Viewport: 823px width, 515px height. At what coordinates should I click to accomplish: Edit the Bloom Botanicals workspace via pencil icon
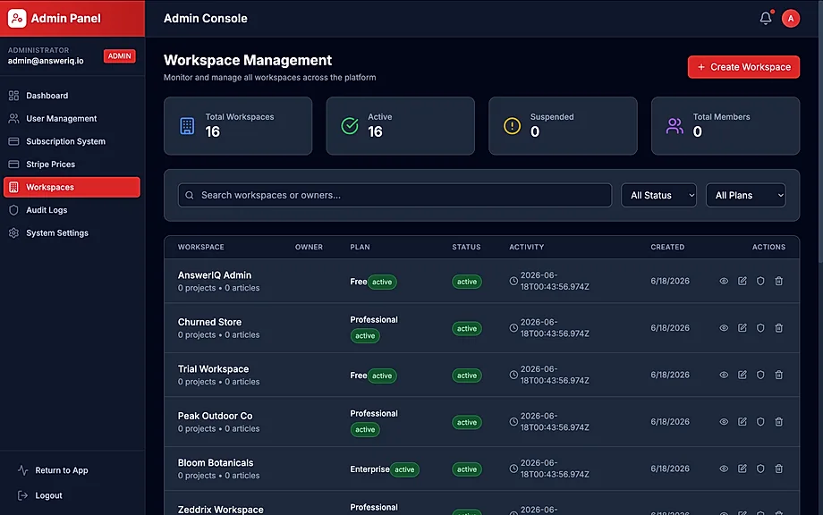pos(742,469)
